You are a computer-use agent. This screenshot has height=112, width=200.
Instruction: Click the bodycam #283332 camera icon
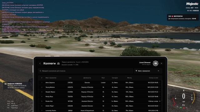click(x=6, y=84)
